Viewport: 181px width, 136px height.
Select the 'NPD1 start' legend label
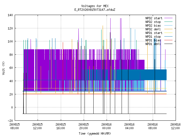tap(154, 33)
